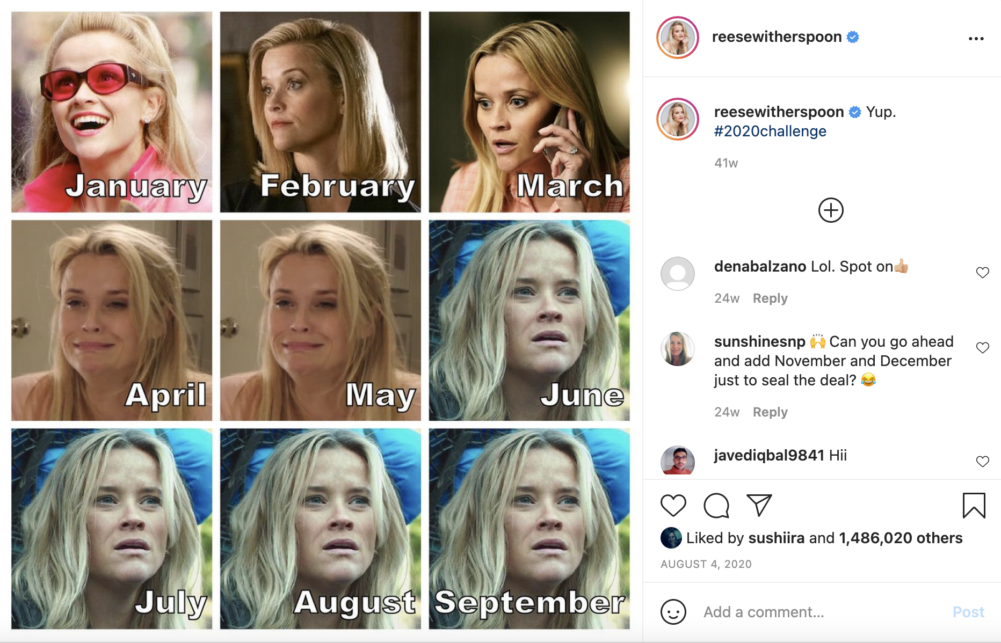Open the #2020challenge hashtag
Viewport: 1001px width, 643px height.
(770, 131)
